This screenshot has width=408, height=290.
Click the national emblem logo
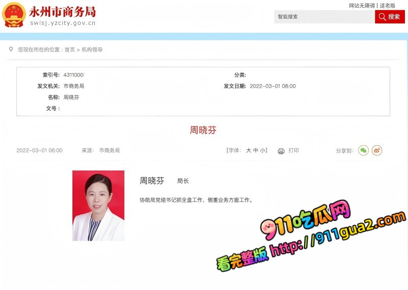[14, 15]
